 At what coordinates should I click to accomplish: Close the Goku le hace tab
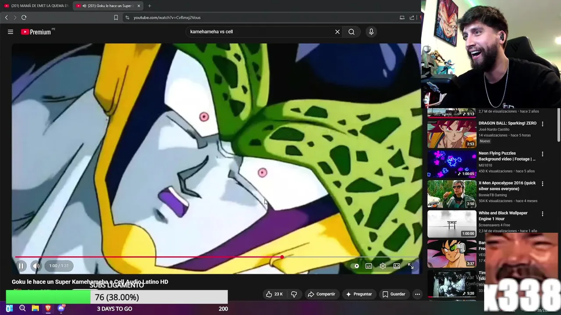tap(139, 6)
